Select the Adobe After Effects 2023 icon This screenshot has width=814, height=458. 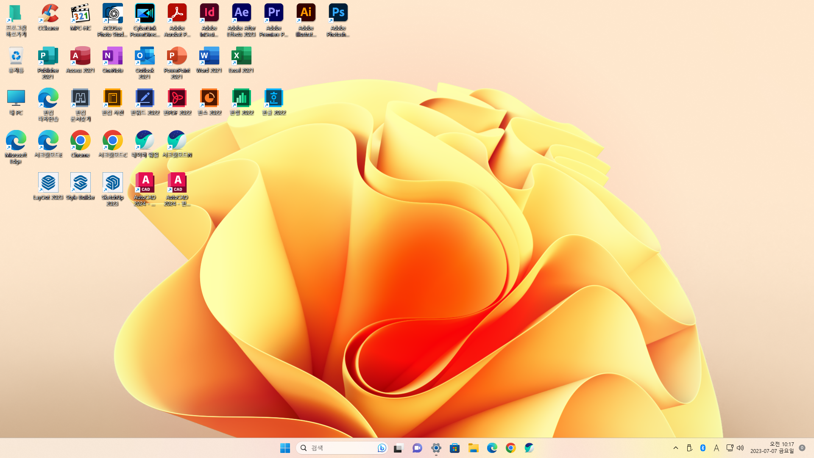241,14
